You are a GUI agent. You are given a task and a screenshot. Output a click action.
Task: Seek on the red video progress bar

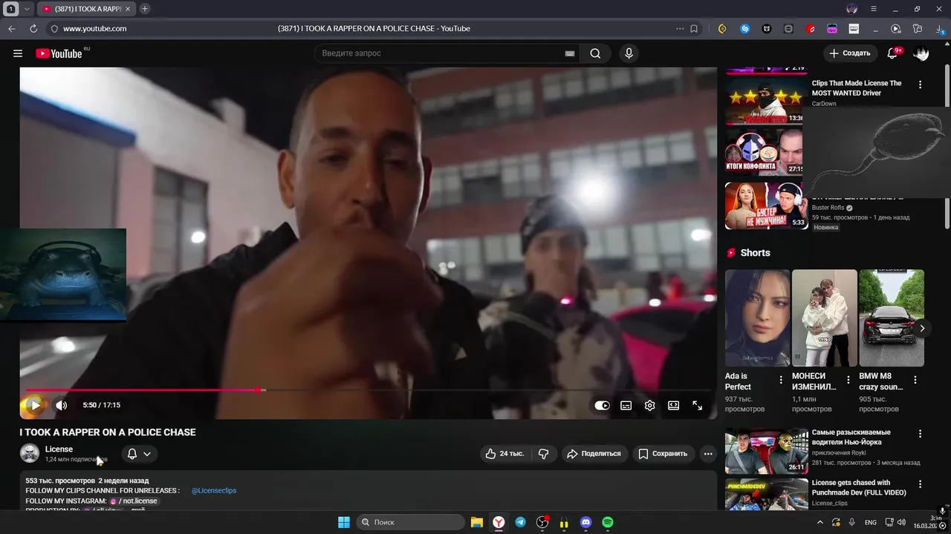click(368, 389)
